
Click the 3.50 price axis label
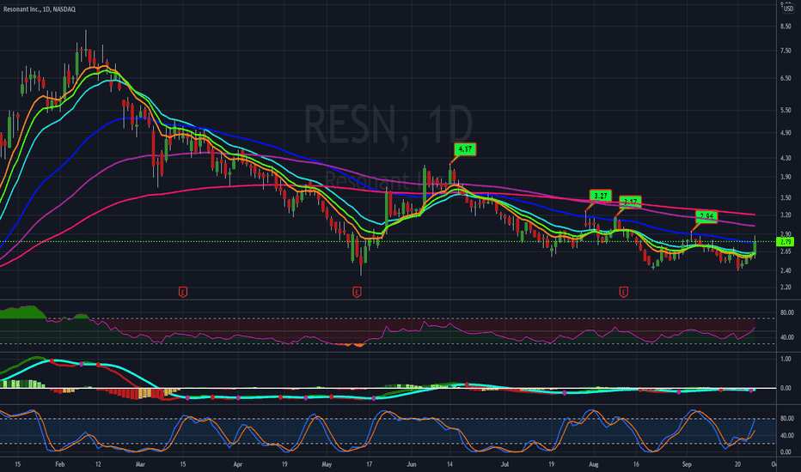(x=786, y=198)
